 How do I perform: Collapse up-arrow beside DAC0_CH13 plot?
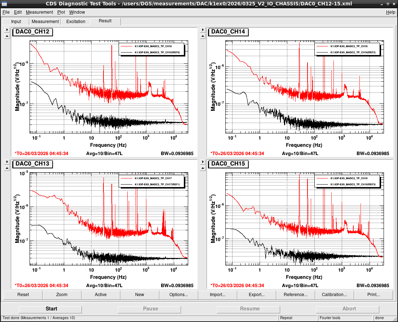pos(7,168)
